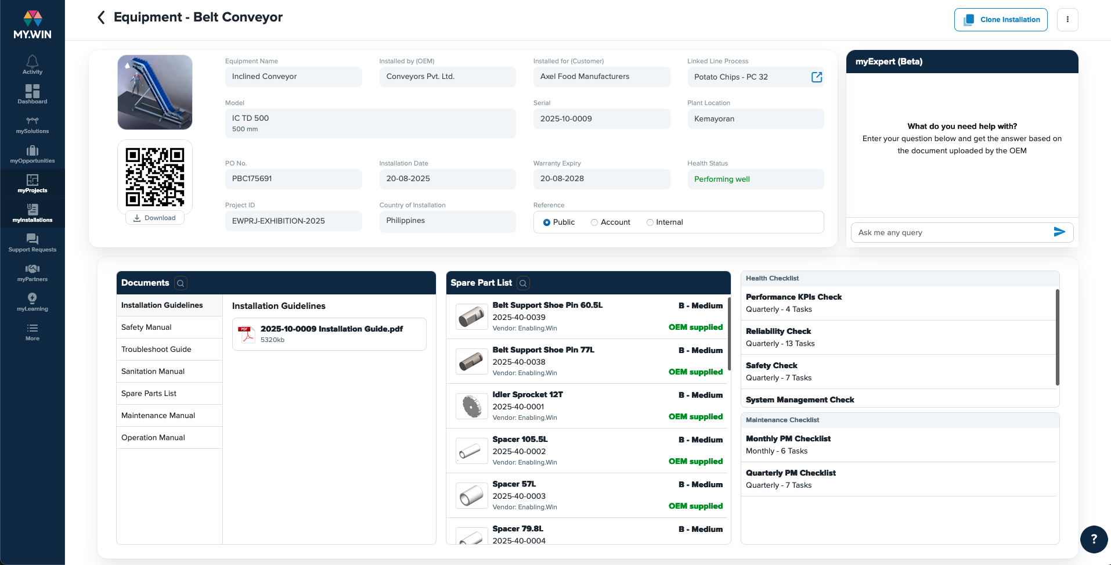Image resolution: width=1111 pixels, height=565 pixels.
Task: Select the Public reference radio button
Action: (547, 222)
